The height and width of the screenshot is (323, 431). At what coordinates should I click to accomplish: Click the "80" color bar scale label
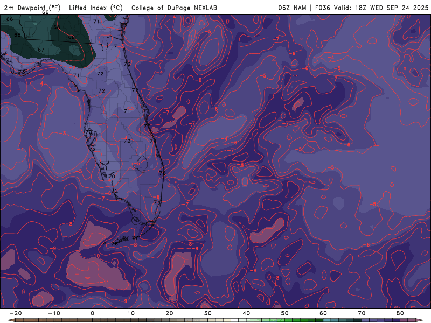click(x=400, y=313)
